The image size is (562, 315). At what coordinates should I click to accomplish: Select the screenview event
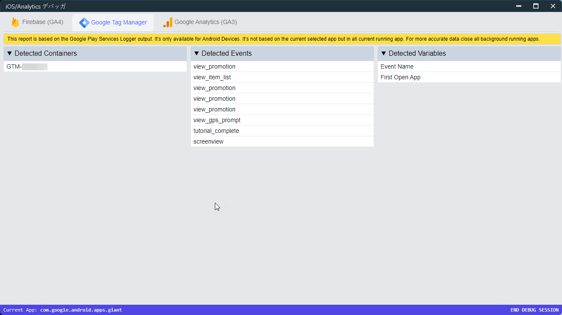(208, 141)
